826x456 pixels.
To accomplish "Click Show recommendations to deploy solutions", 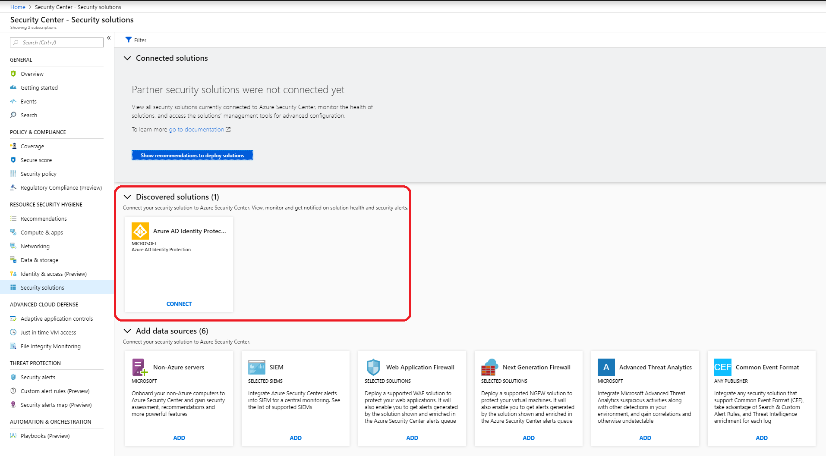I will pos(192,156).
